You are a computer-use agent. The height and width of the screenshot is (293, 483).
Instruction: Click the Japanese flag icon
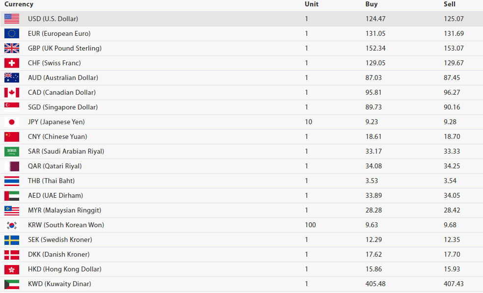tap(12, 122)
